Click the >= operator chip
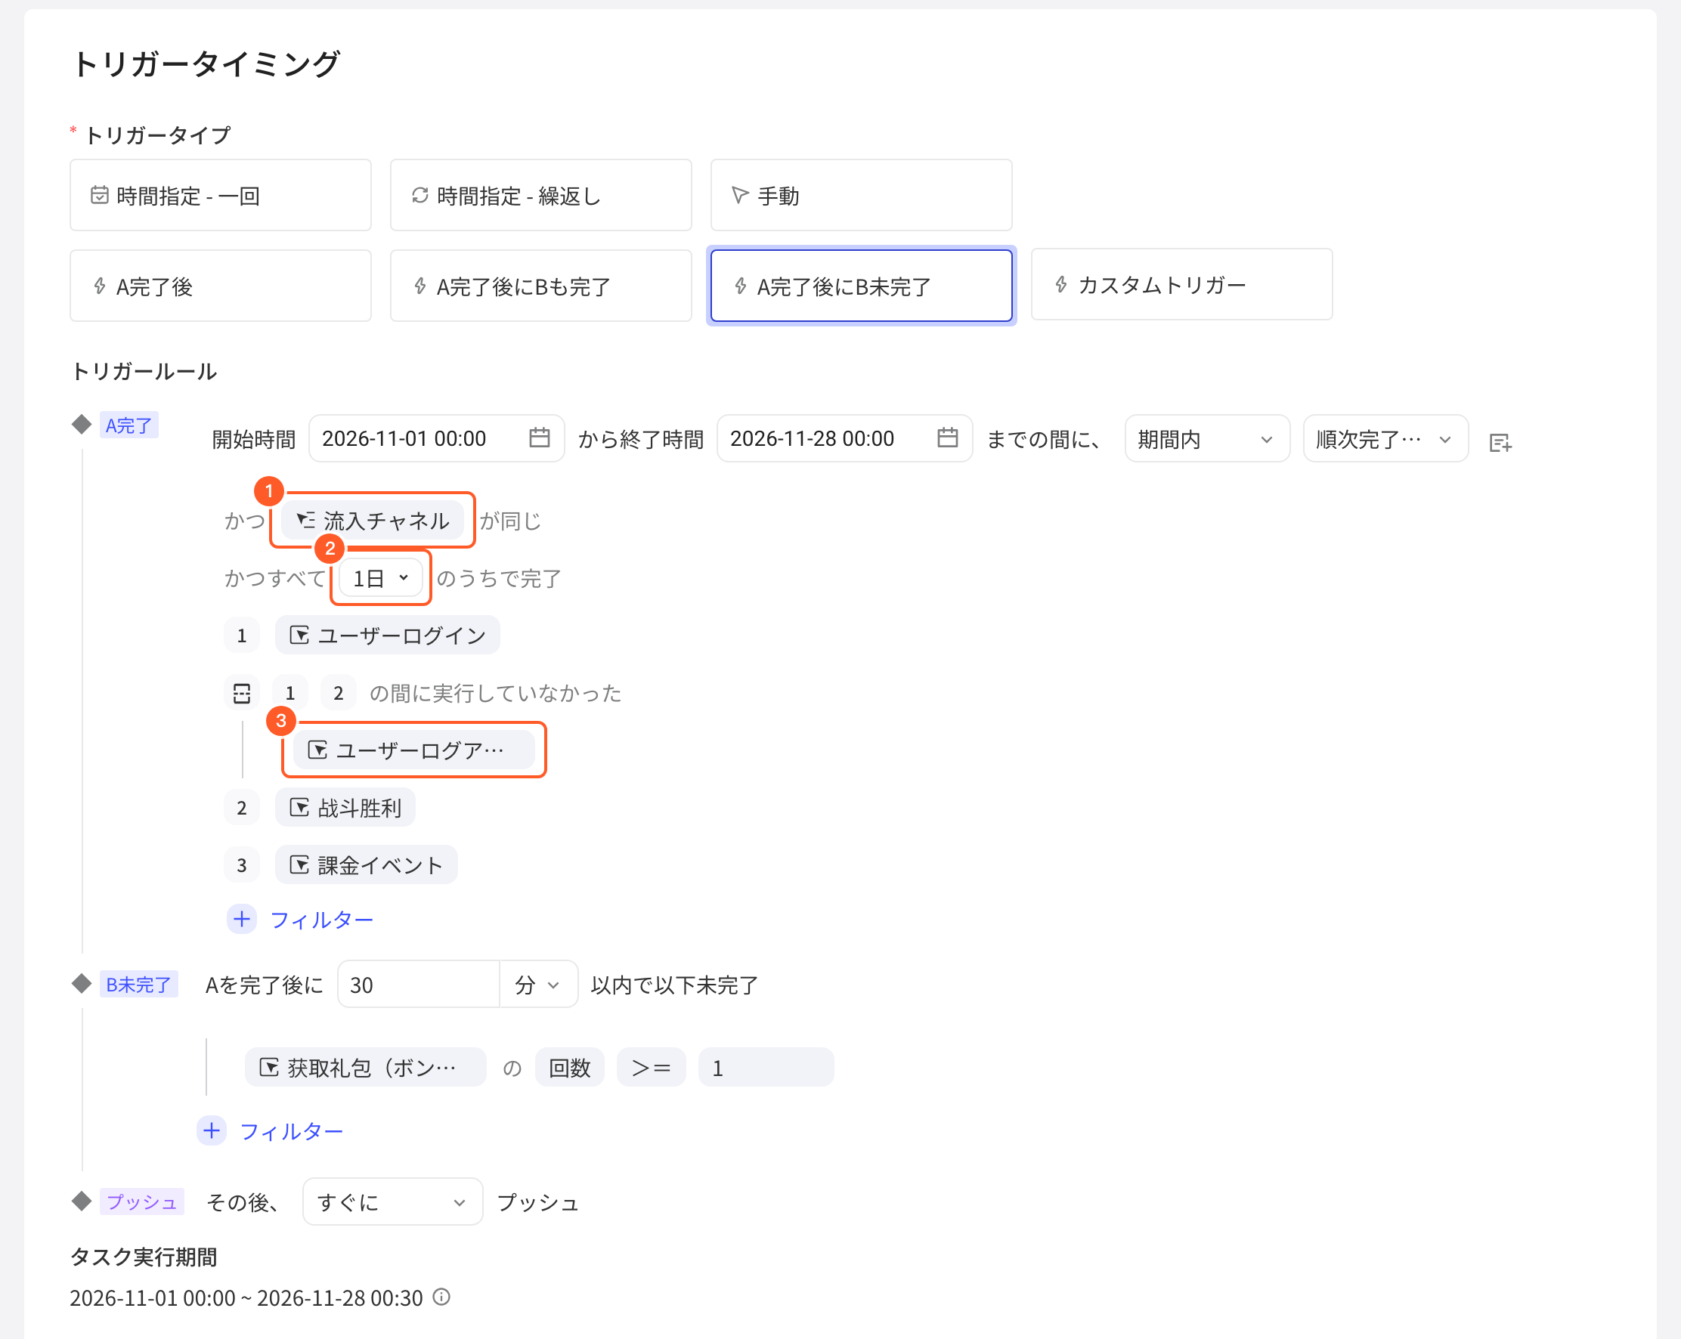Screen dimensions: 1681x1339 point(651,1067)
